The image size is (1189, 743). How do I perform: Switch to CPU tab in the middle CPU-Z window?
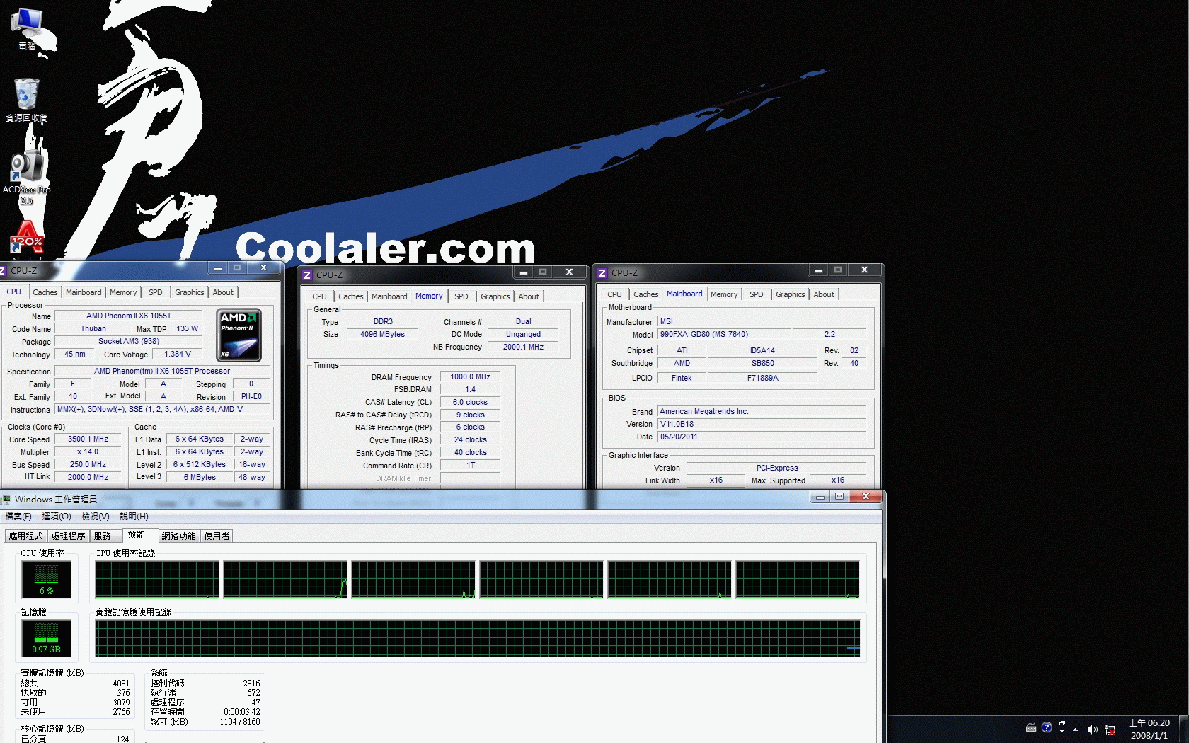tap(320, 296)
